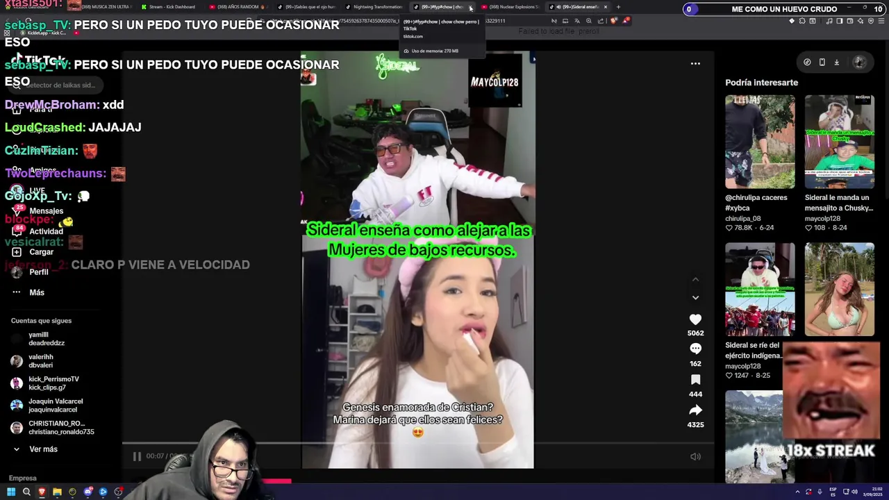The width and height of the screenshot is (889, 500).
Task: Open Actividad in the sidebar
Action: click(x=46, y=231)
